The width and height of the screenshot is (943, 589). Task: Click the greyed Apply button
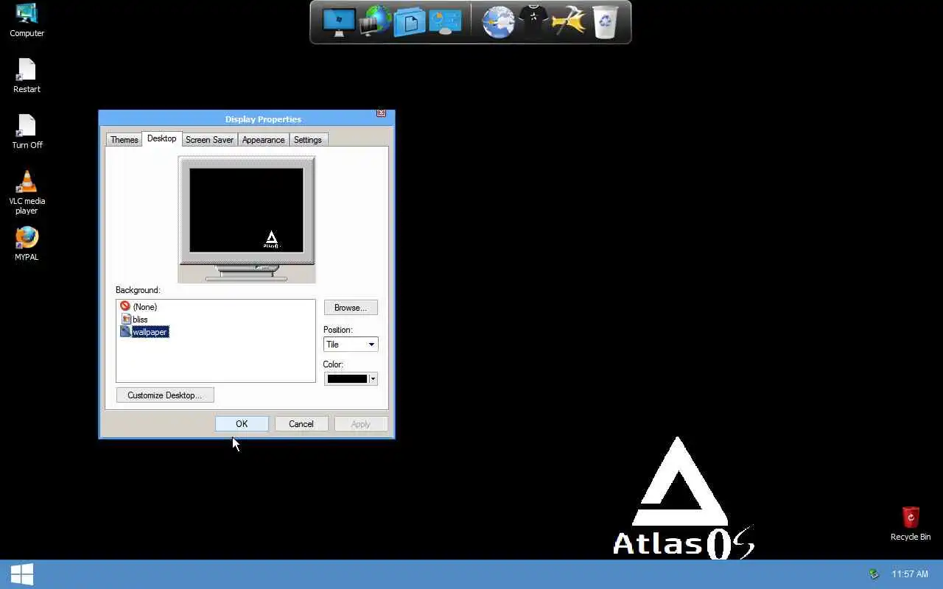pyautogui.click(x=360, y=424)
